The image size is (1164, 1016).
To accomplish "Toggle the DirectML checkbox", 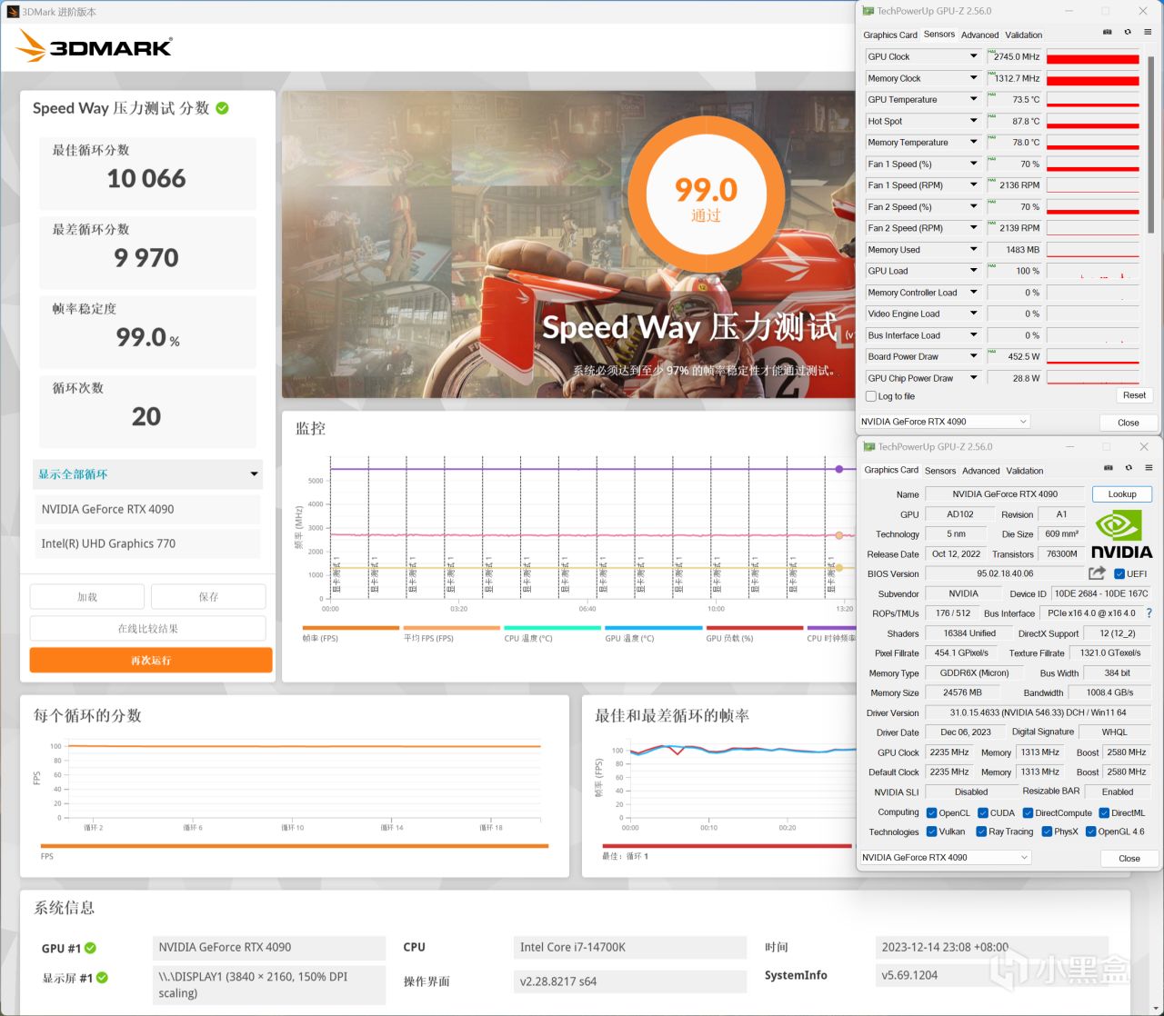I will (x=1104, y=813).
